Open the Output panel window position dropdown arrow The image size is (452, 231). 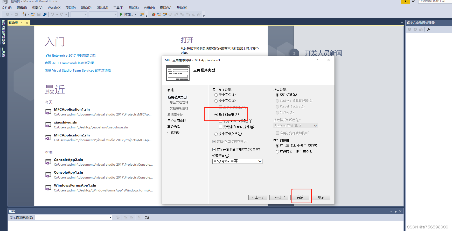(391, 211)
